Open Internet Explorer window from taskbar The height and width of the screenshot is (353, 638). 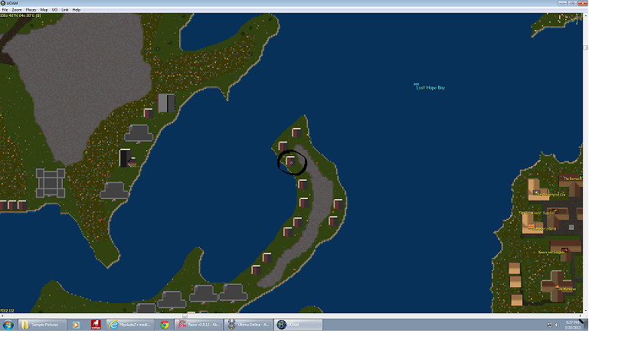[x=131, y=325]
